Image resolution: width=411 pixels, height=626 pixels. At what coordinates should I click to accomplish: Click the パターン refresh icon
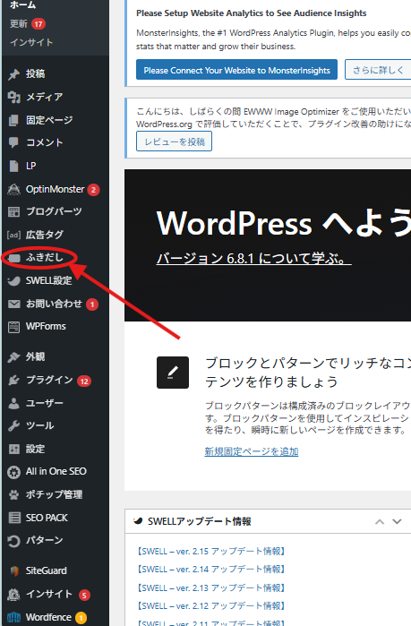tap(14, 541)
